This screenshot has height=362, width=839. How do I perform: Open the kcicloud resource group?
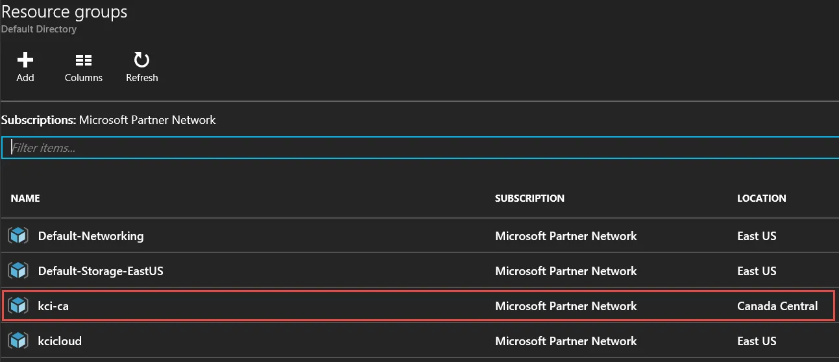pyautogui.click(x=60, y=341)
